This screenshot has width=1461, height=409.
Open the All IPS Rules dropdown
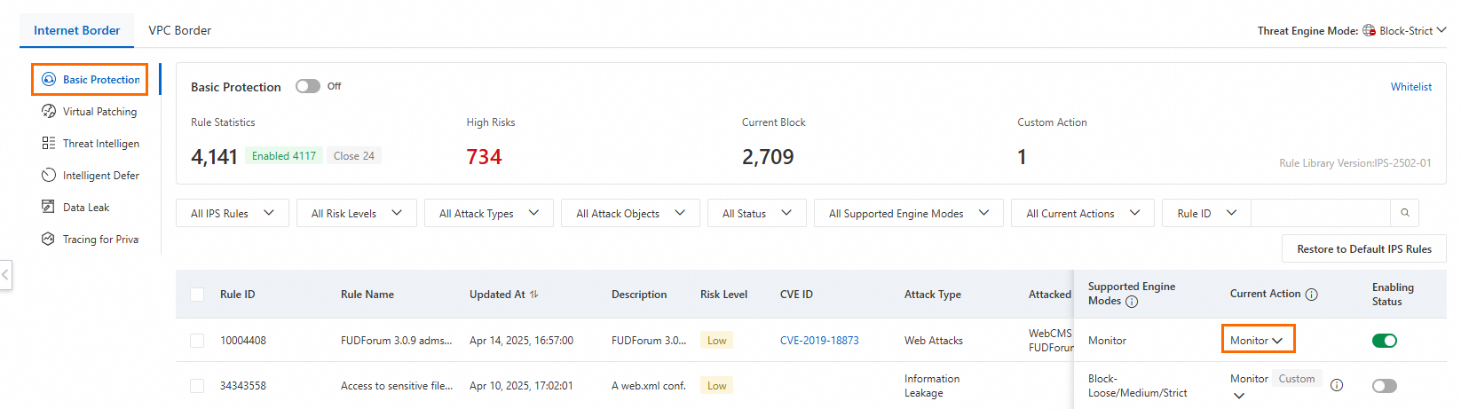pos(233,213)
